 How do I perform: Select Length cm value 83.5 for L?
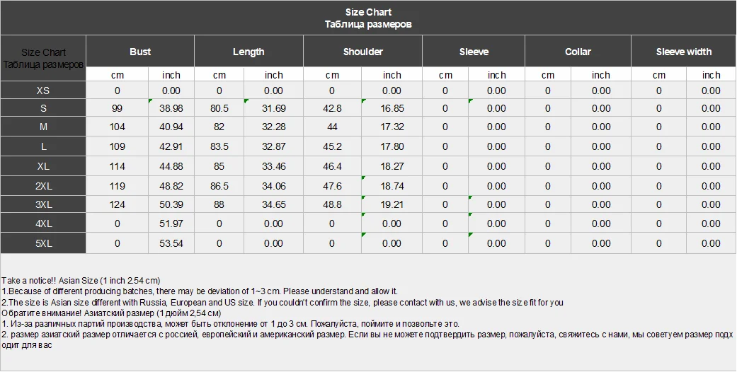tap(219, 146)
